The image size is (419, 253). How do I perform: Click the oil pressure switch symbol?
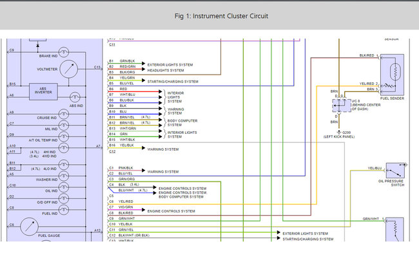(x=395, y=171)
